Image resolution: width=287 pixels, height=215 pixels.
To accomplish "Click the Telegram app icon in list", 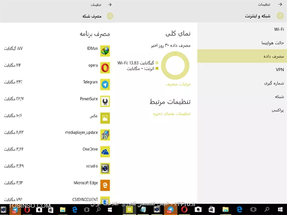I will 105,85.
